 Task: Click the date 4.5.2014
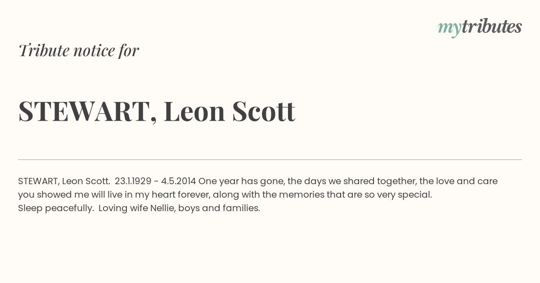179,181
